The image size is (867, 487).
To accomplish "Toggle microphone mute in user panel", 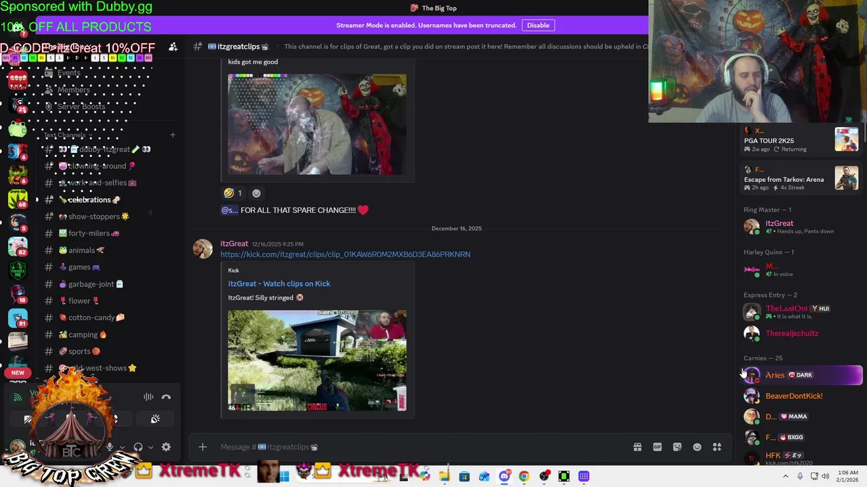I will point(109,447).
